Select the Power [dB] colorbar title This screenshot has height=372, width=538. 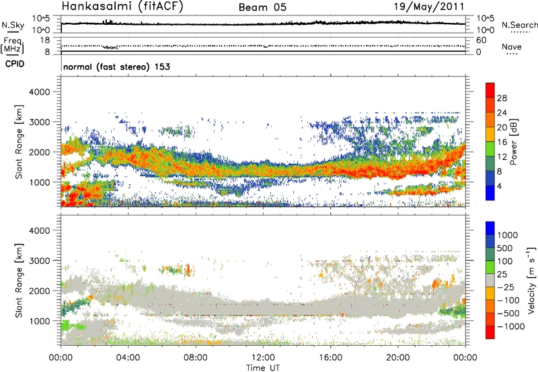(513, 142)
